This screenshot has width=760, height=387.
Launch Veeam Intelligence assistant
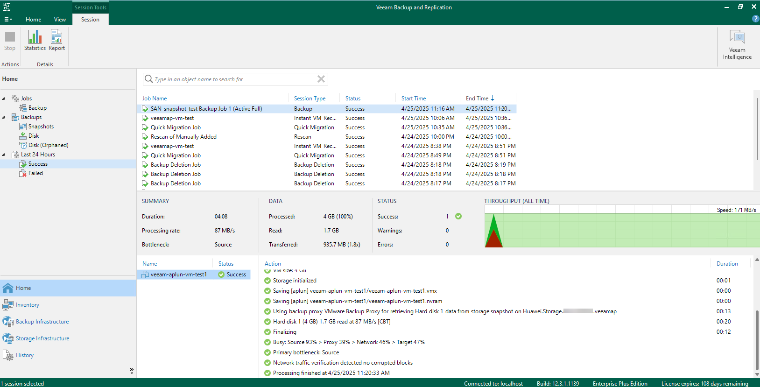tap(737, 45)
